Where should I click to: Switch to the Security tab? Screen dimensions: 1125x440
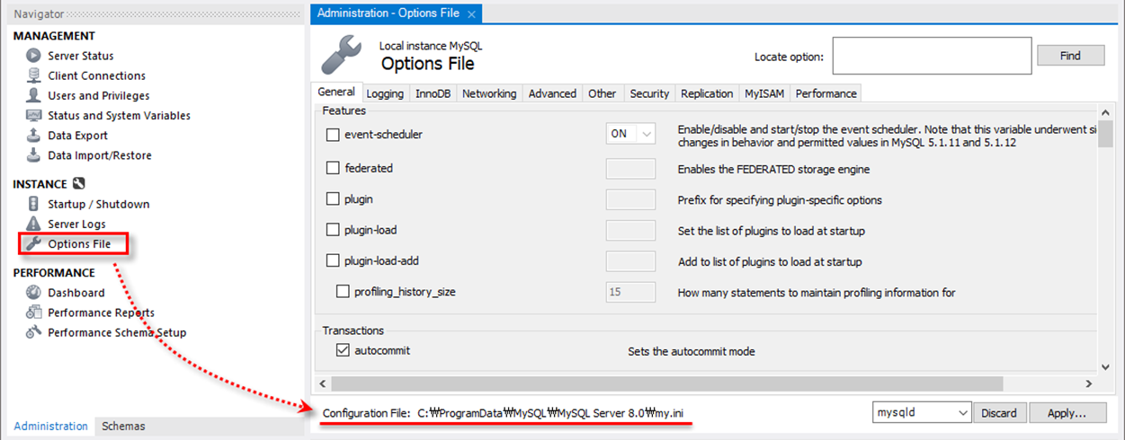pos(649,93)
